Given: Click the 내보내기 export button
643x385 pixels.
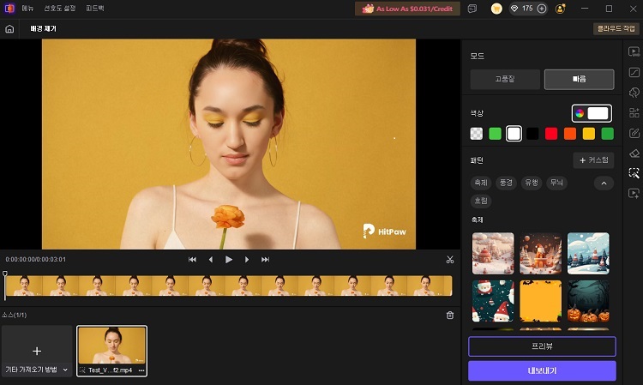Looking at the screenshot, I should click(x=542, y=370).
